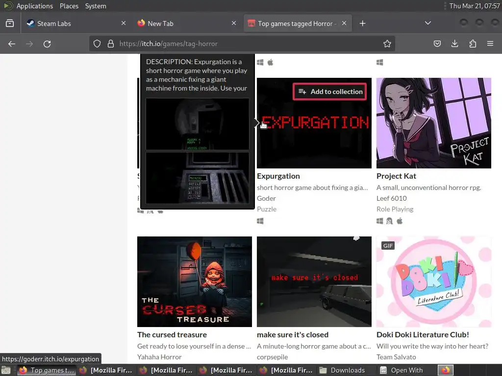
Task: Click the Role Playing genre label
Action: tap(395, 209)
